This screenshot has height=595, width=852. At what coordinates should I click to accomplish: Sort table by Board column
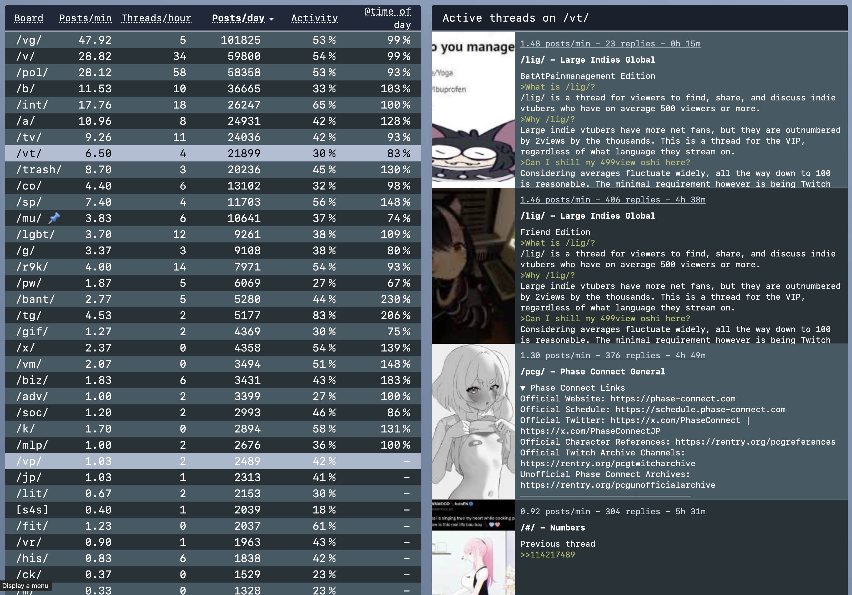(29, 18)
